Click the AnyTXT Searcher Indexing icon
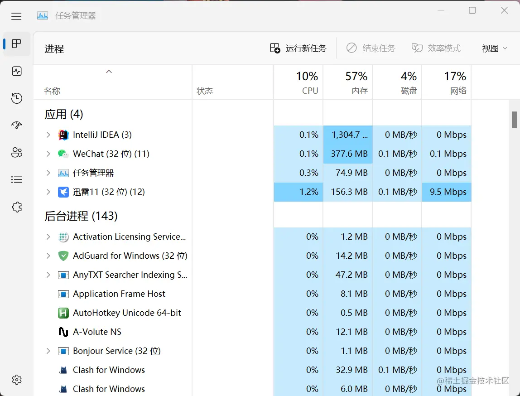The image size is (520, 396). tap(63, 275)
